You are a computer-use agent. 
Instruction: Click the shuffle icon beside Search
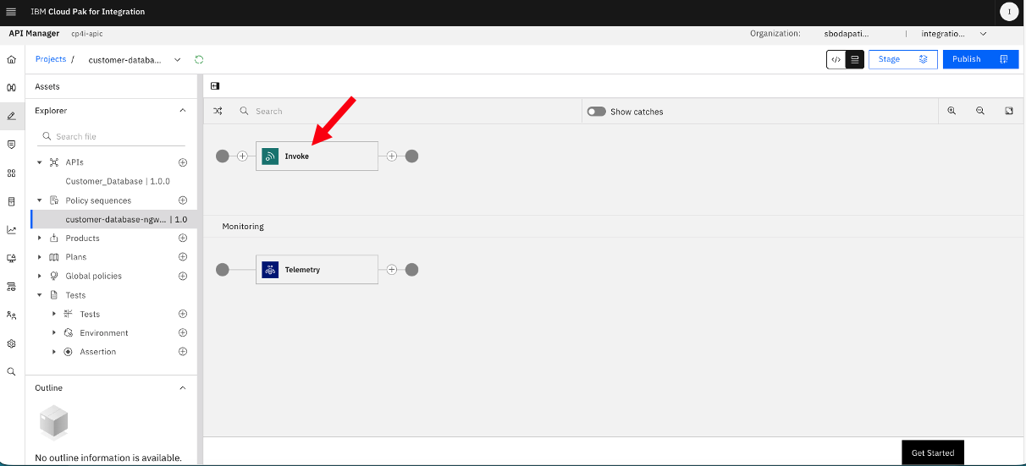coord(218,111)
